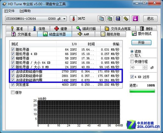Uncheck the 蝴蝶寻道 butterfly seek test

point(13,58)
